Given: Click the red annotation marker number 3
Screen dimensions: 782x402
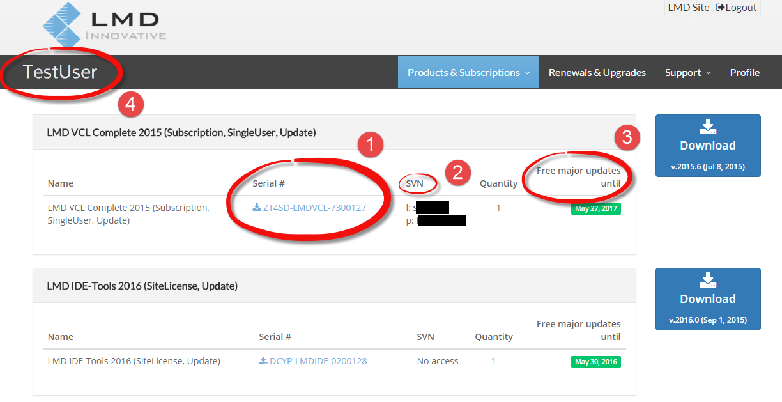Looking at the screenshot, I should (x=627, y=137).
